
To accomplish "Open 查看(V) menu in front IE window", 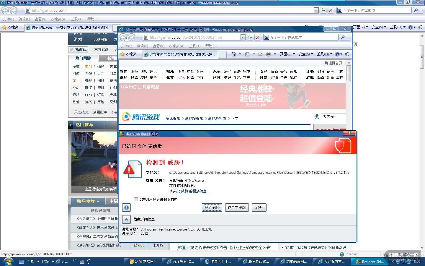I will coord(158,46).
